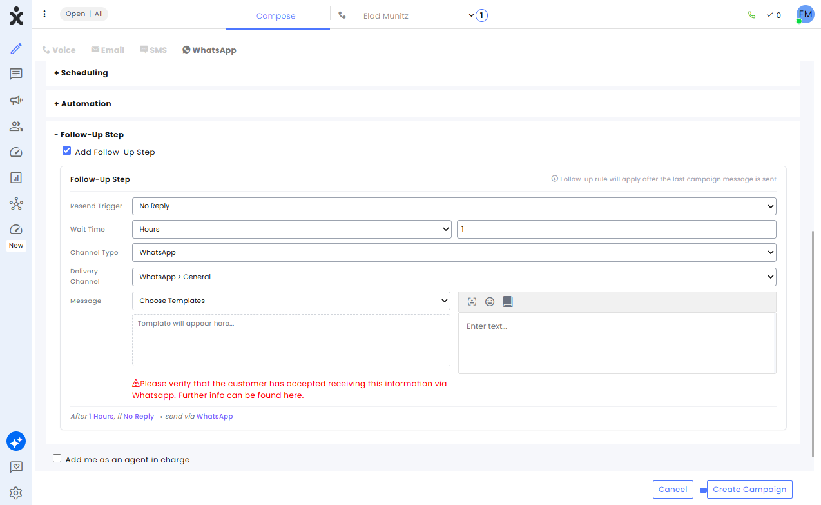Click the 1 Hours link in the summary
This screenshot has width=821, height=505.
click(x=101, y=417)
